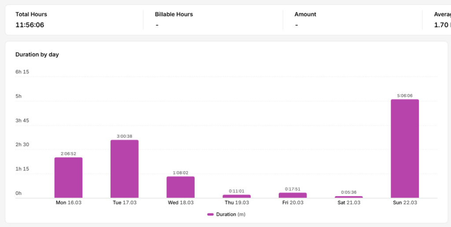Click the small Fri 20.03 bar

point(293,195)
